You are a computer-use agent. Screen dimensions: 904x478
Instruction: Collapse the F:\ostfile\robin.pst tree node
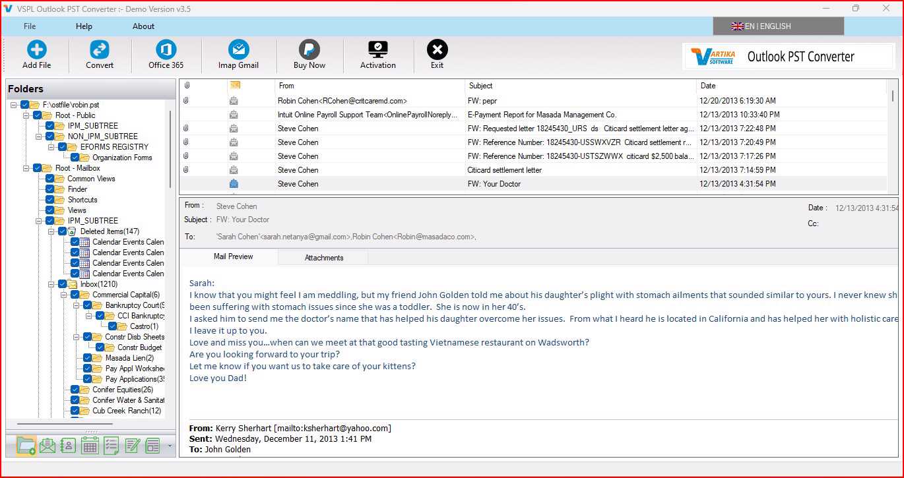pyautogui.click(x=14, y=105)
